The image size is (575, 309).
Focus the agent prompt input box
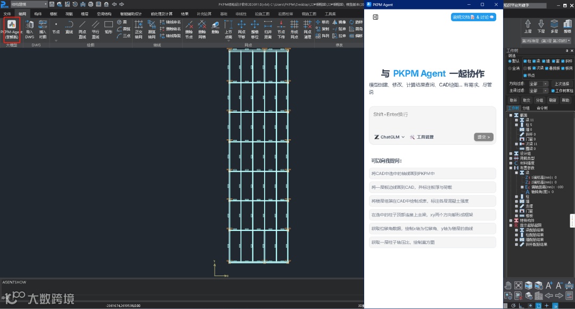click(x=432, y=119)
